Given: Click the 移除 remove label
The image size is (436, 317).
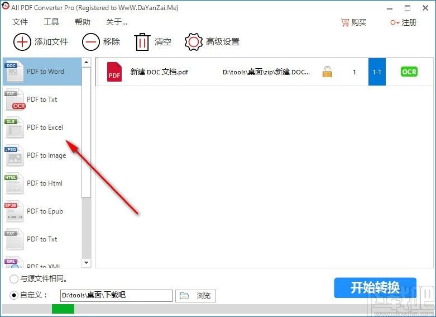Looking at the screenshot, I should (112, 42).
